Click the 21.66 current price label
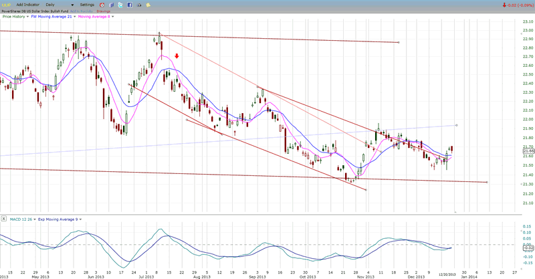The height and width of the screenshot is (279, 535). [x=527, y=151]
